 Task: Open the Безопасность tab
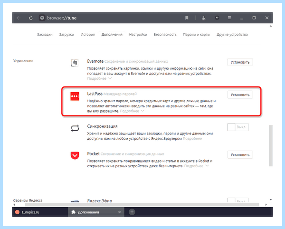[165, 35]
